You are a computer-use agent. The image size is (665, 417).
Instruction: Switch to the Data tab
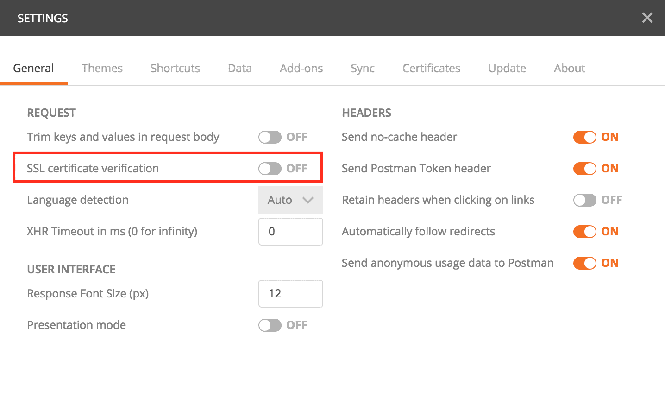coord(239,68)
